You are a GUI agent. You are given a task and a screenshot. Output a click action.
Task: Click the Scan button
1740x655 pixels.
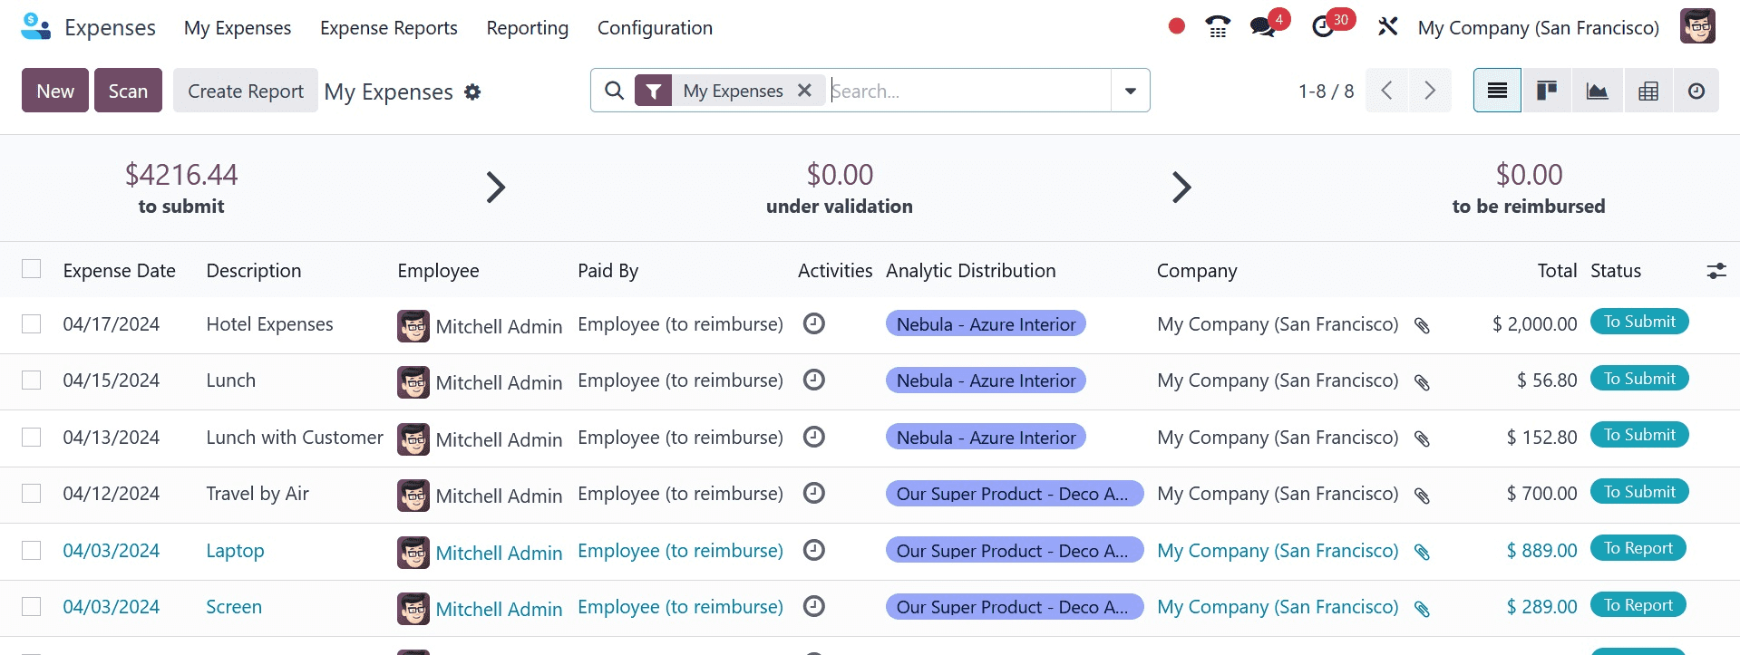point(128,91)
